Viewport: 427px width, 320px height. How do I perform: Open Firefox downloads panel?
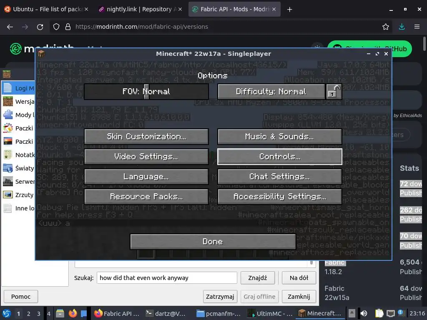402,27
